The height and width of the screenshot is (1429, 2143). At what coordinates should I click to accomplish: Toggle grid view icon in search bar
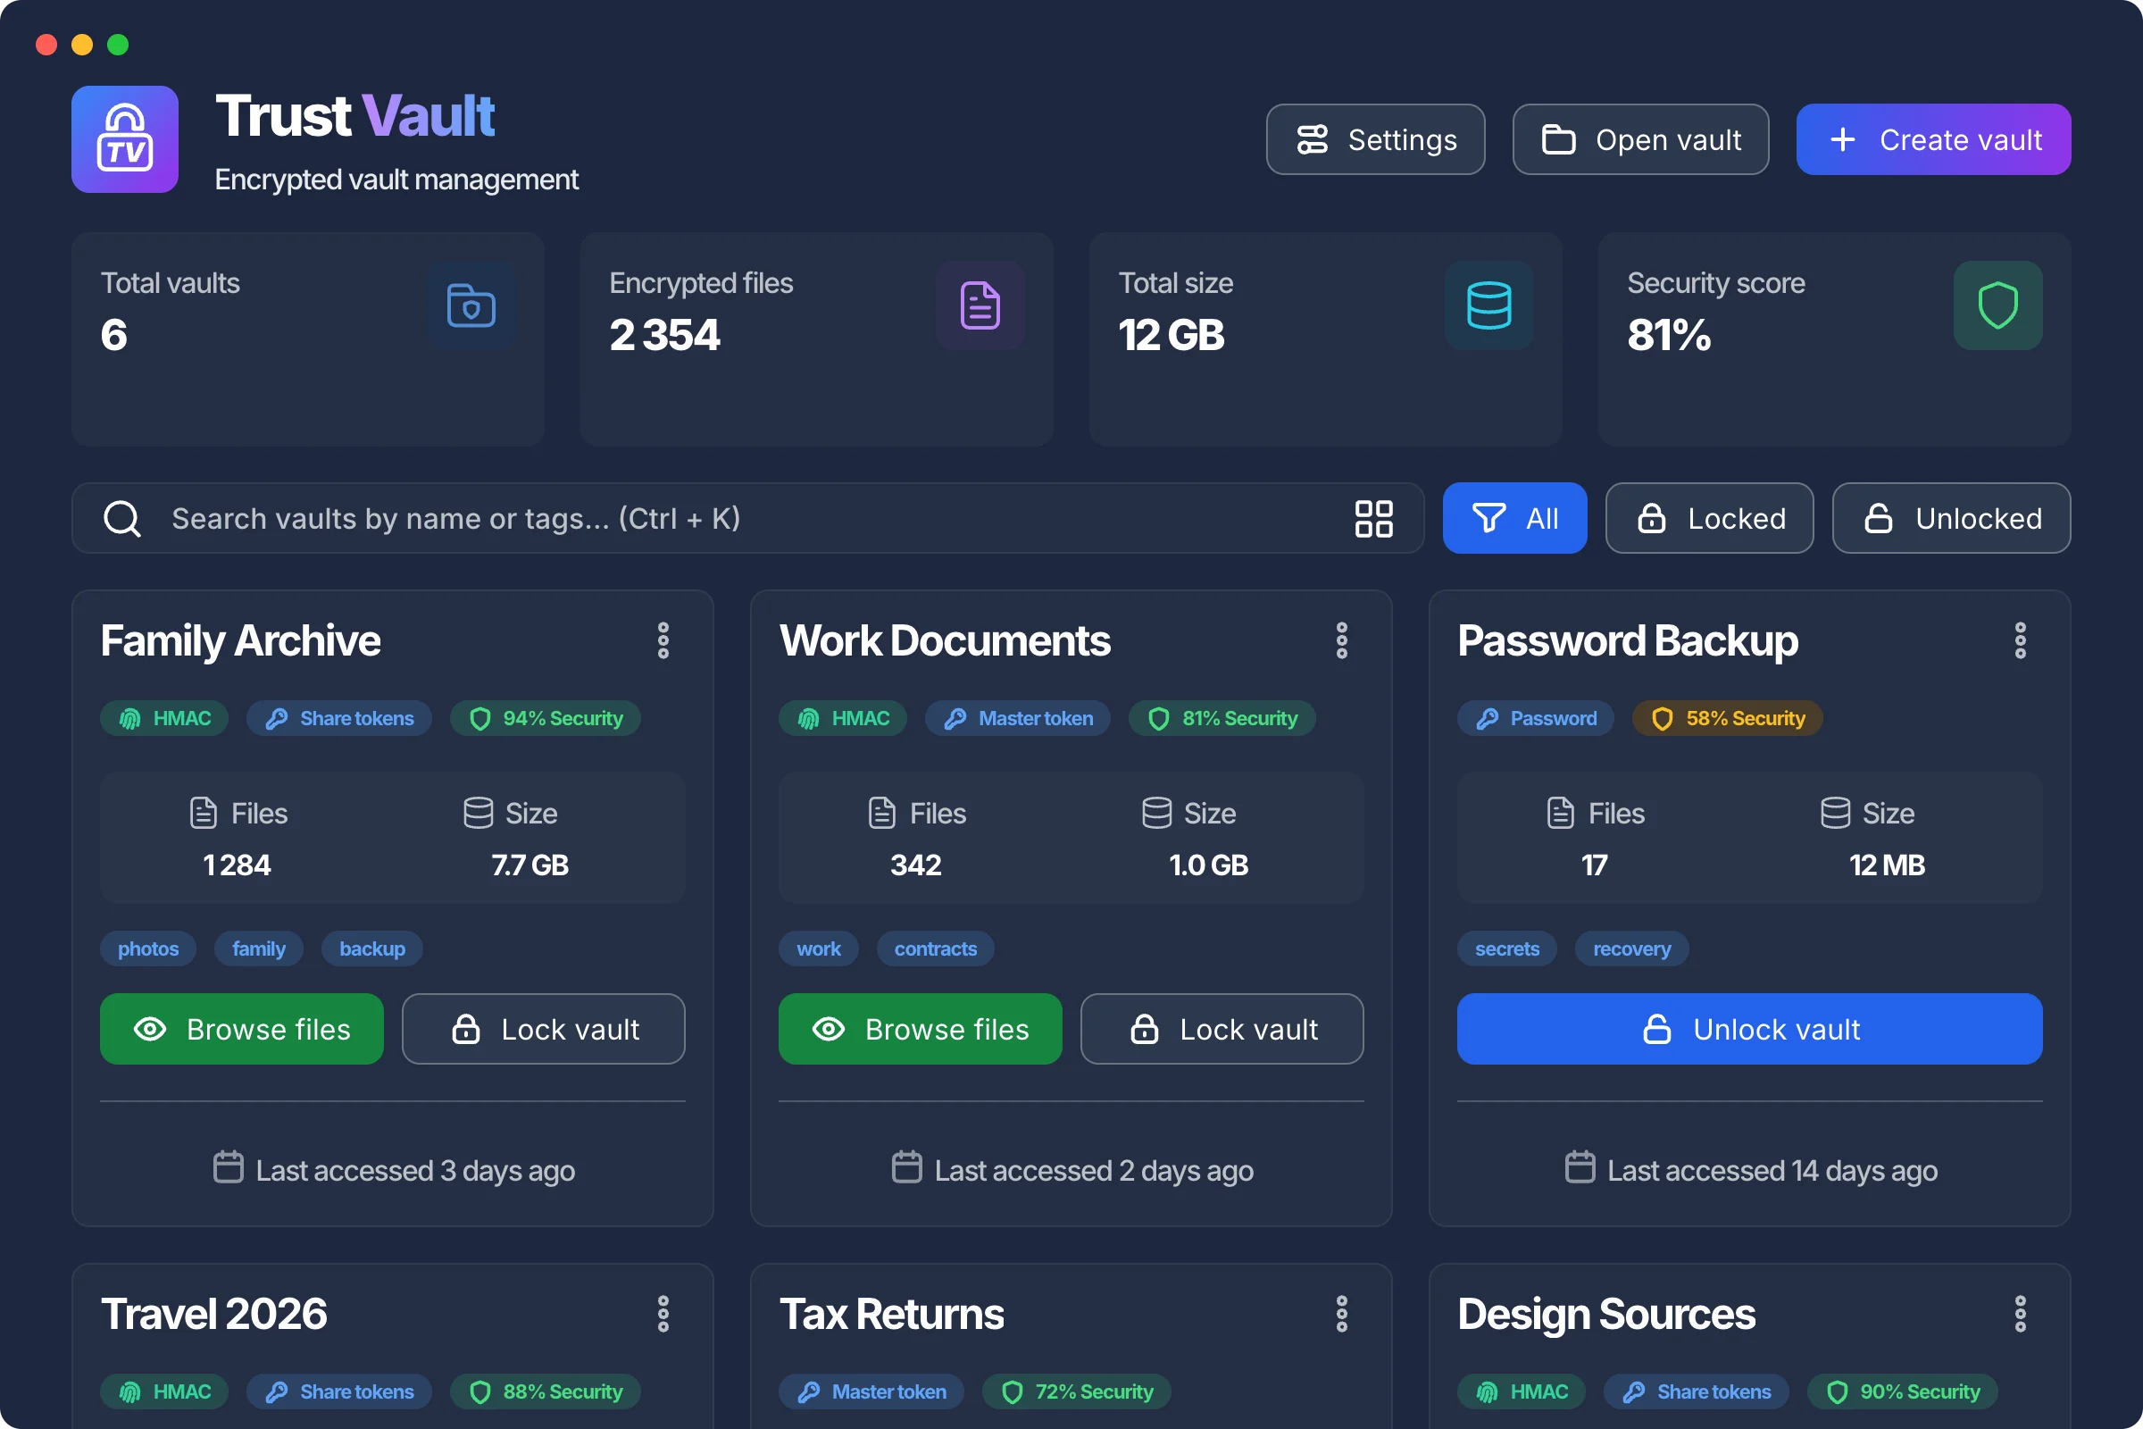[x=1374, y=519]
